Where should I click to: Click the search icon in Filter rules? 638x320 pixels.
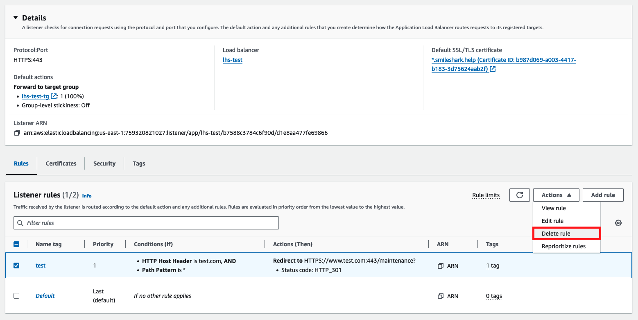pyautogui.click(x=20, y=223)
